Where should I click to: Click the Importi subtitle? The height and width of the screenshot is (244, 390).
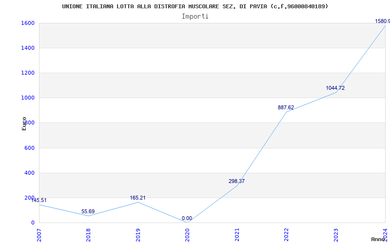coord(195,17)
